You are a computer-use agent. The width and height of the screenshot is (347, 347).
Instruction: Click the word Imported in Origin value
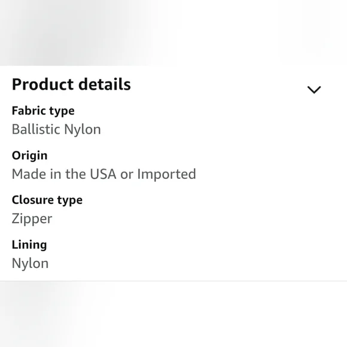(167, 175)
